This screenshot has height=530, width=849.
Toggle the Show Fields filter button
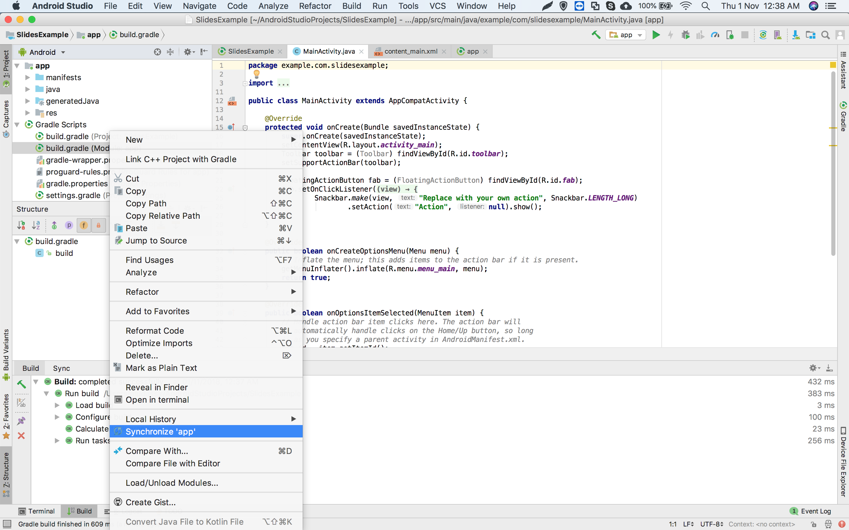click(84, 225)
